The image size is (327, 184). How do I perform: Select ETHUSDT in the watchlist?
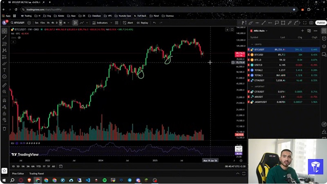pos(261,81)
